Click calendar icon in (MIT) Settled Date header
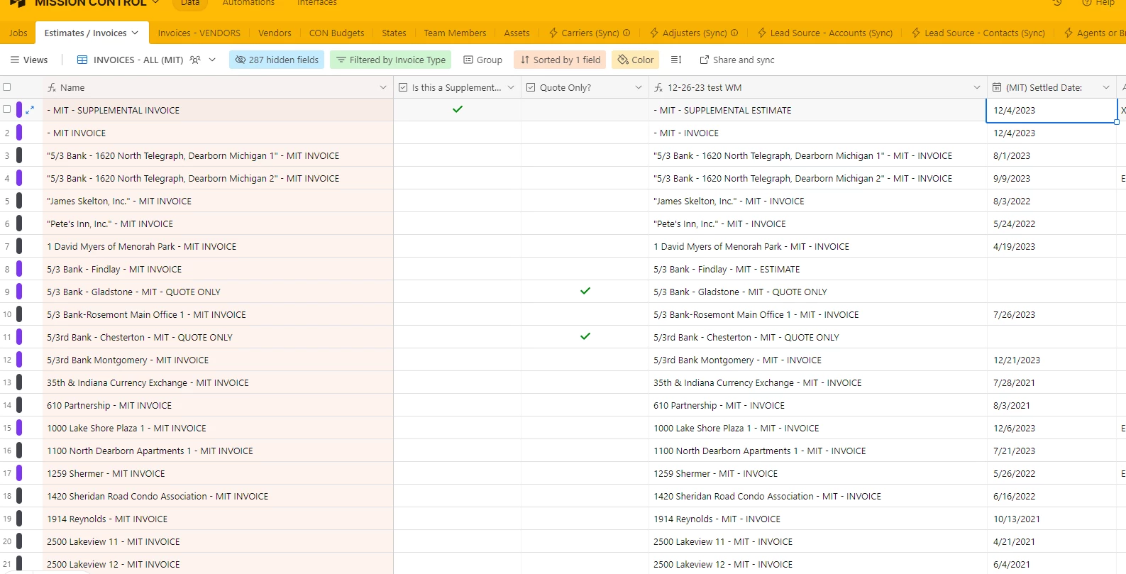Viewport: 1126px width, 574px height. pyautogui.click(x=997, y=88)
